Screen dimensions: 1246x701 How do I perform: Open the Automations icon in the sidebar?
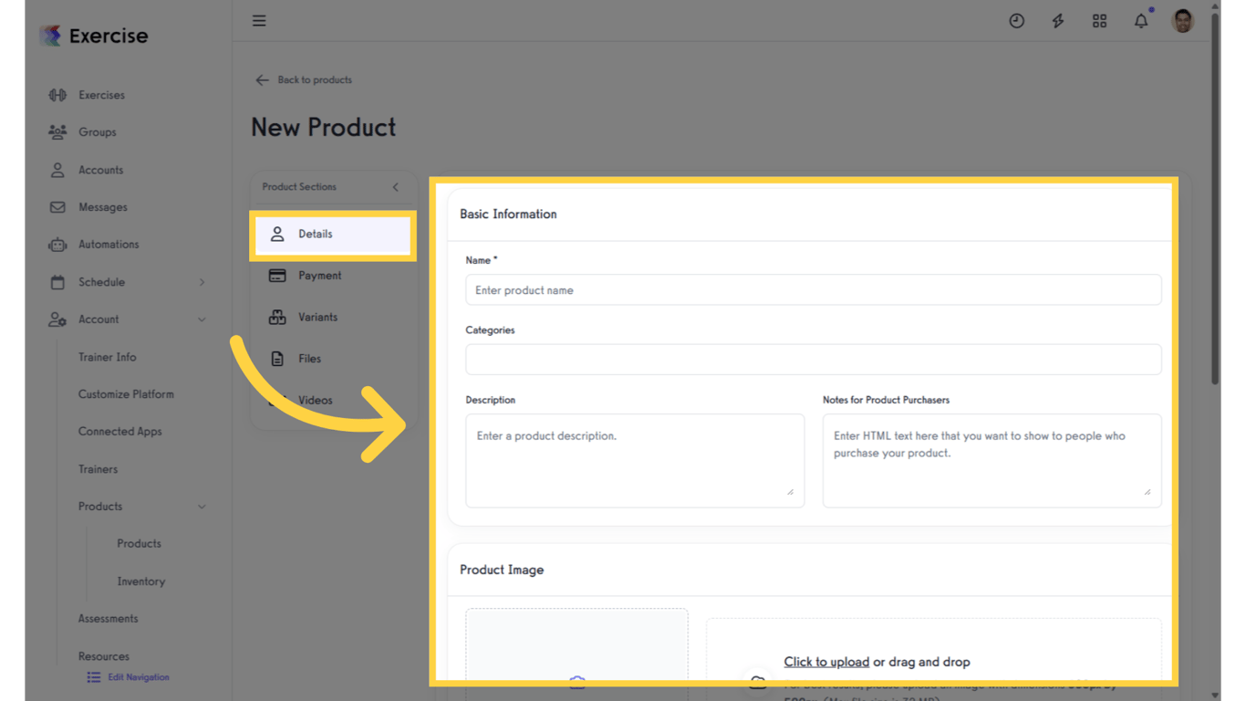pyautogui.click(x=57, y=244)
